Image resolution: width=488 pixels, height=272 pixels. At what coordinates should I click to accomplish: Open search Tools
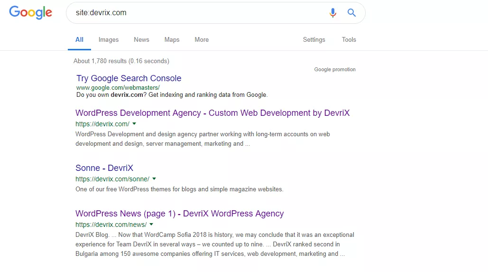349,39
